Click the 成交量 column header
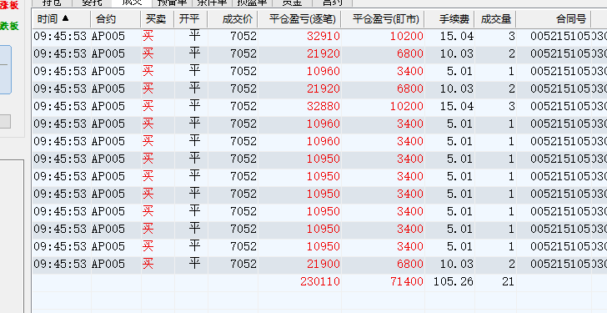607x313 pixels. click(x=495, y=19)
